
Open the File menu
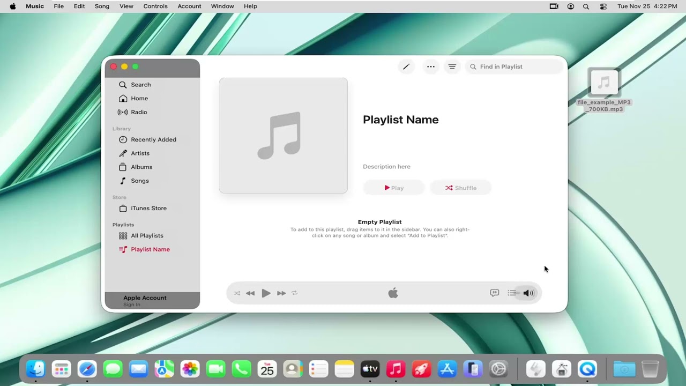pos(59,6)
